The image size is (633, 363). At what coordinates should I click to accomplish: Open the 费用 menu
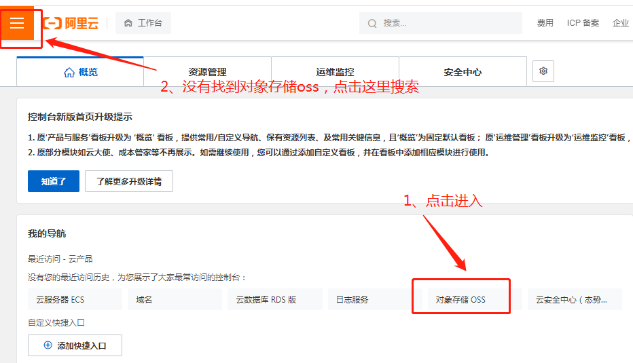pos(545,23)
